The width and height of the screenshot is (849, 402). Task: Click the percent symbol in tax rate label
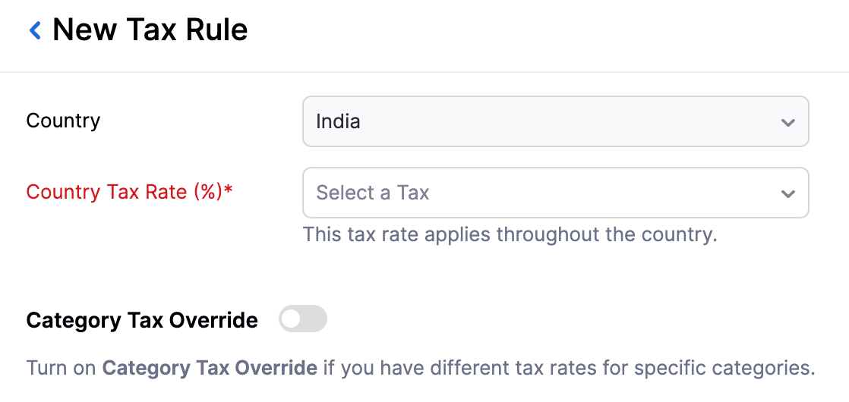coord(208,192)
